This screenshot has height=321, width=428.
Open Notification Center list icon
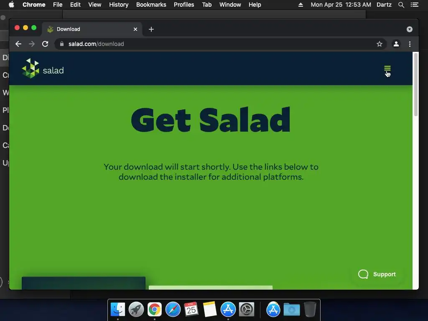[x=415, y=5]
